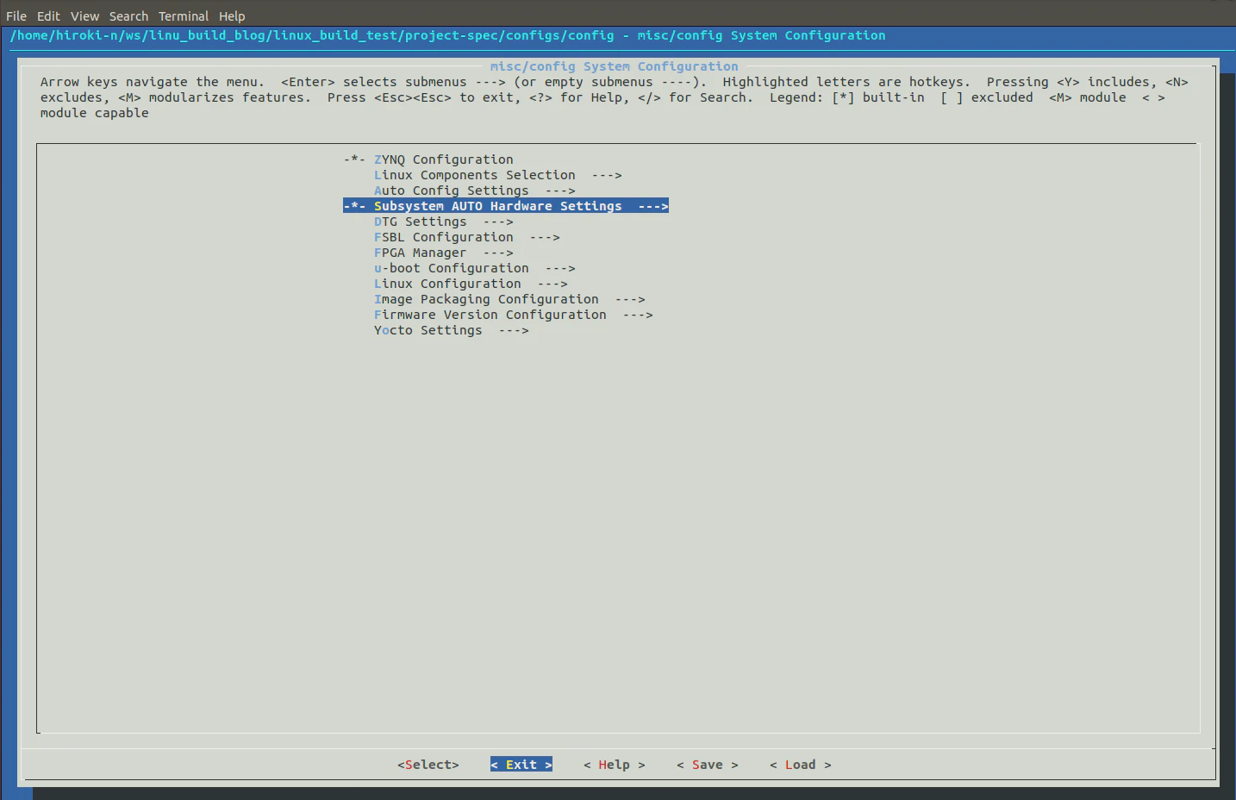Screen dimensions: 1236x800
Task: Click the Help button at bottom
Action: 615,765
